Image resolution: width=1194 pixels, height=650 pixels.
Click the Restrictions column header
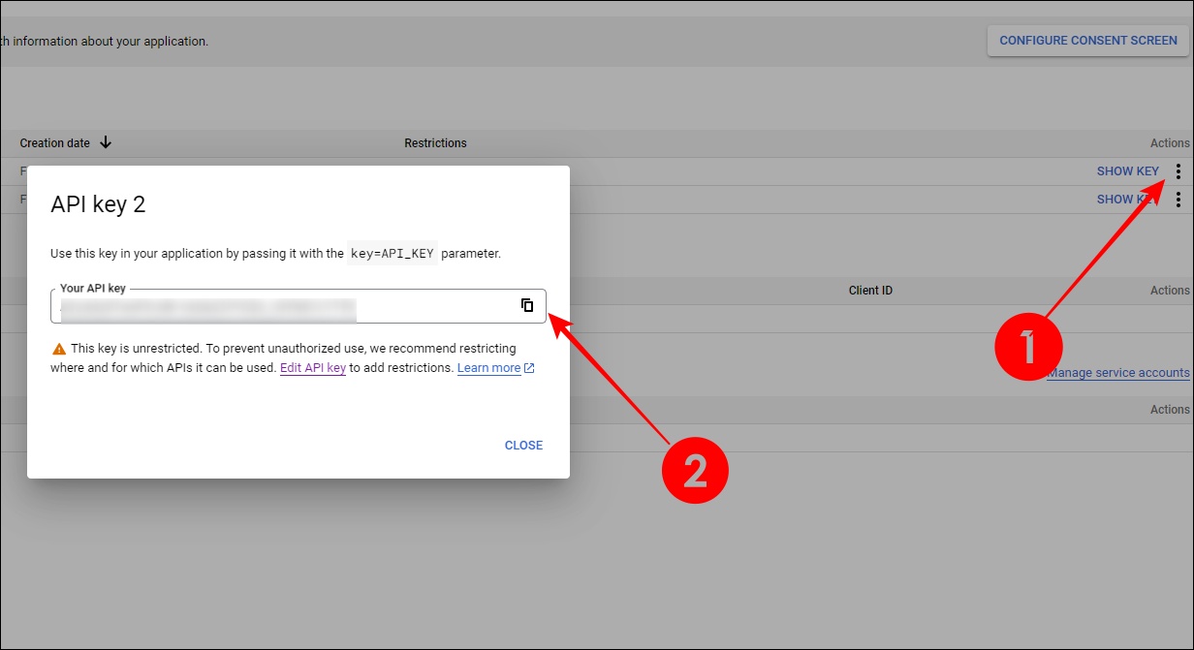coord(435,142)
